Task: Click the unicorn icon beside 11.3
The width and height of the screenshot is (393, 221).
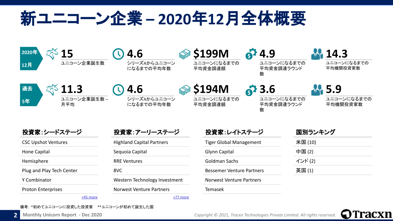Action: coord(52,90)
